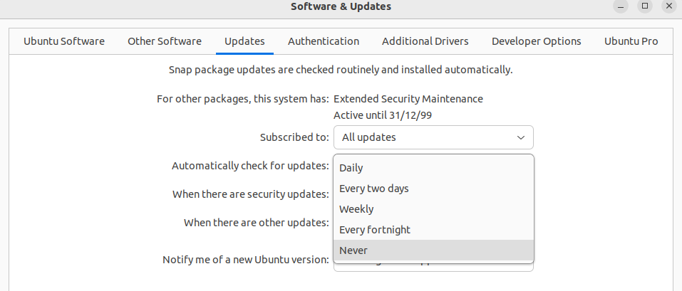Go to the Authentication tab
The height and width of the screenshot is (291, 682).
pyautogui.click(x=324, y=41)
